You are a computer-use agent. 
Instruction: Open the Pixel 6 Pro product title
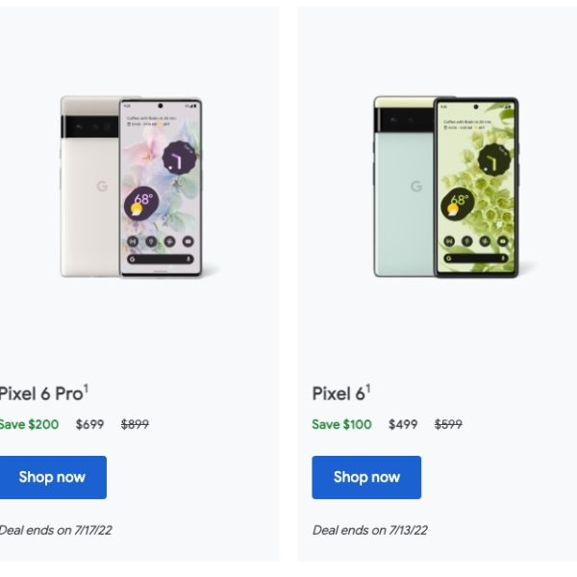40,392
